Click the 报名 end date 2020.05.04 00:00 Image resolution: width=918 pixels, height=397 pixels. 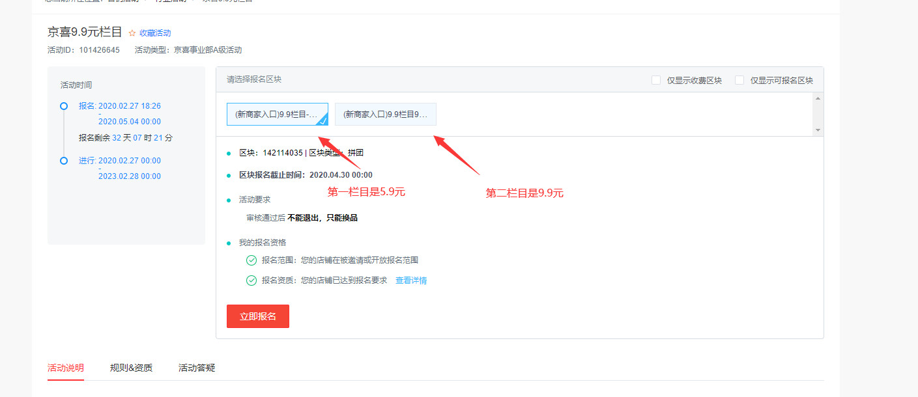point(130,122)
